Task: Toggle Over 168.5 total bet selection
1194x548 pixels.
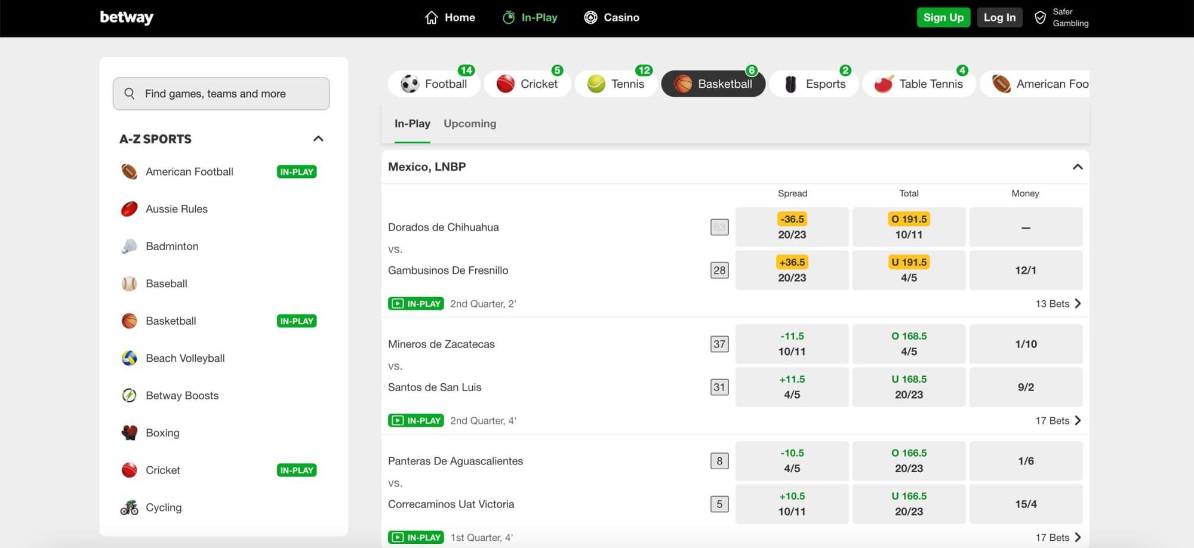Action: pos(908,344)
